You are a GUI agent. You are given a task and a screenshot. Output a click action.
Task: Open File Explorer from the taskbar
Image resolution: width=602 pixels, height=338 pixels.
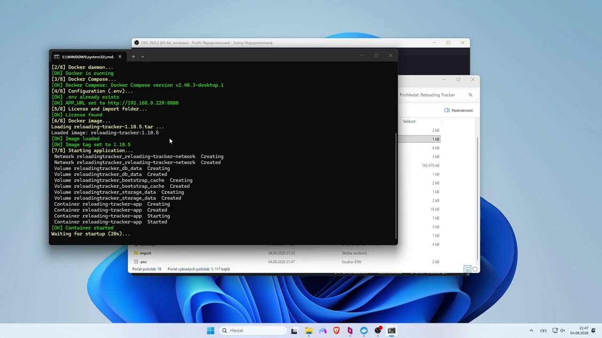coord(309,330)
